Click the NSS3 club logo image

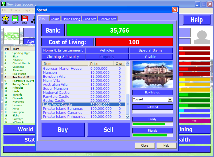[11, 36]
